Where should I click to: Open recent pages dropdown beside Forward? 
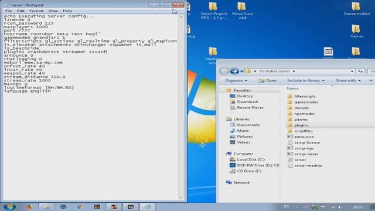coord(242,72)
